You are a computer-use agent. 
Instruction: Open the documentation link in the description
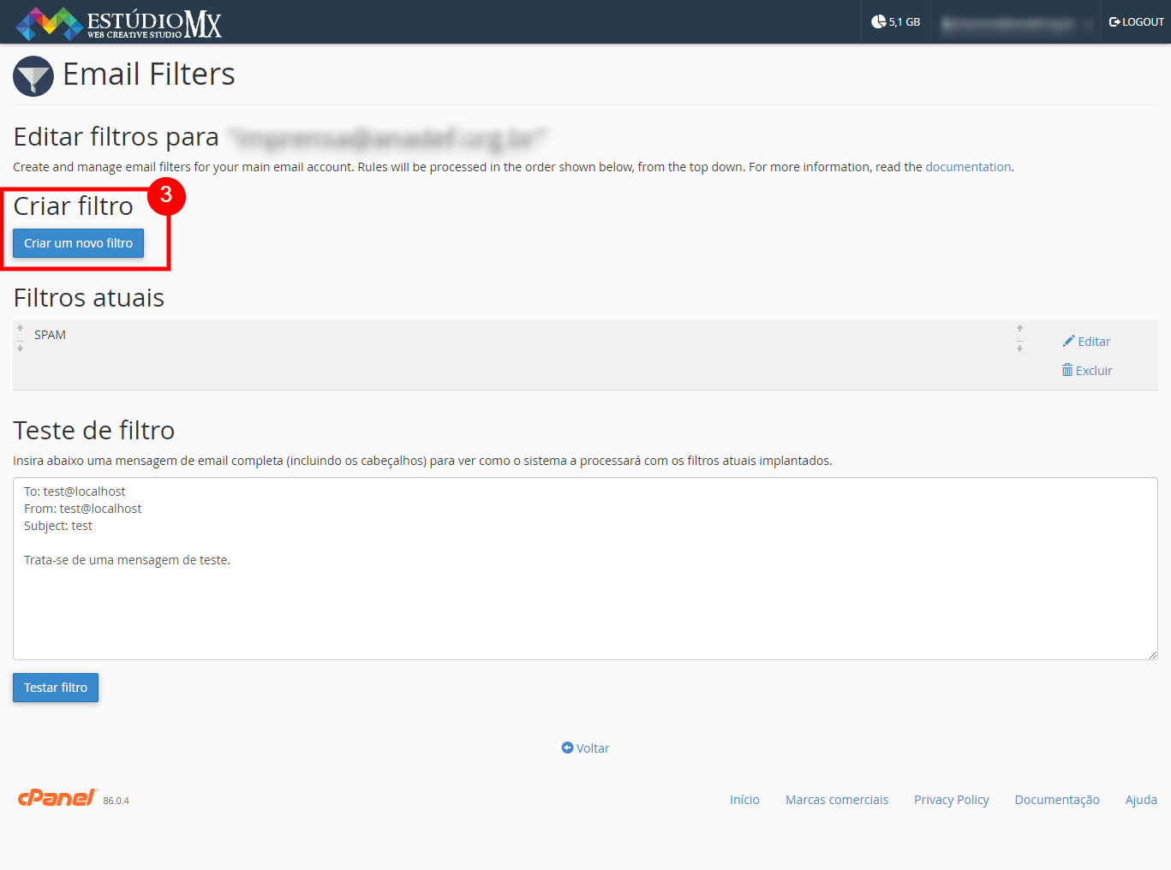coord(968,166)
